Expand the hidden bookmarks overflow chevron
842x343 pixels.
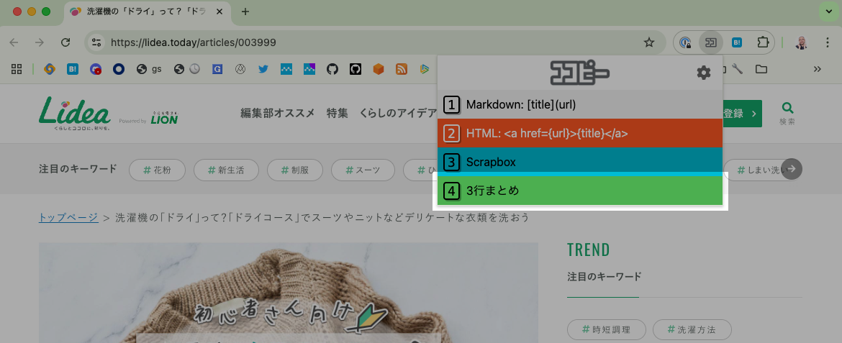pos(818,69)
